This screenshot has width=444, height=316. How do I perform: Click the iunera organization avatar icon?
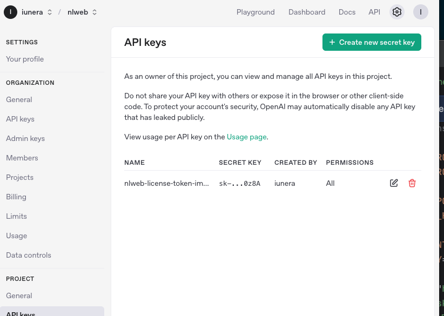pyautogui.click(x=10, y=12)
